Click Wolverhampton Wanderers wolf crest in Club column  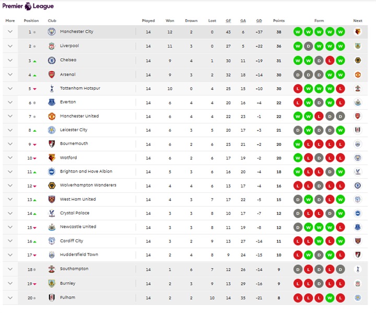pyautogui.click(x=52, y=186)
